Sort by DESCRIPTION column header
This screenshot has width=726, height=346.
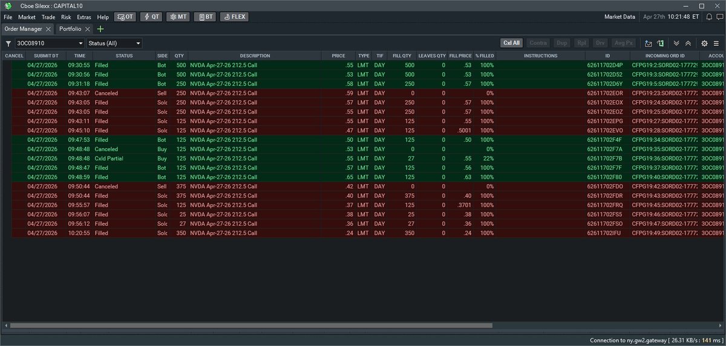(255, 56)
